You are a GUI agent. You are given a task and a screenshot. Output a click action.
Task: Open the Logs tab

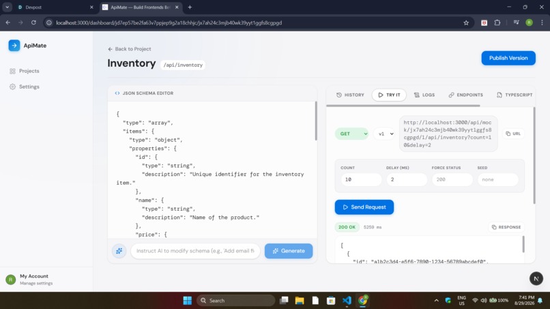[424, 95]
